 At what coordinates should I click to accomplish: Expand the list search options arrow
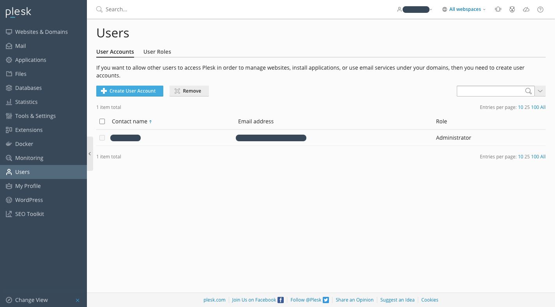(540, 91)
